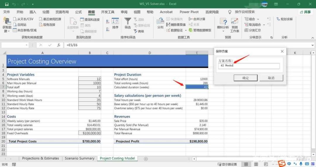Open Existing Connections (现有连接)
The image size is (316, 167).
pyautogui.click(x=47, y=25)
